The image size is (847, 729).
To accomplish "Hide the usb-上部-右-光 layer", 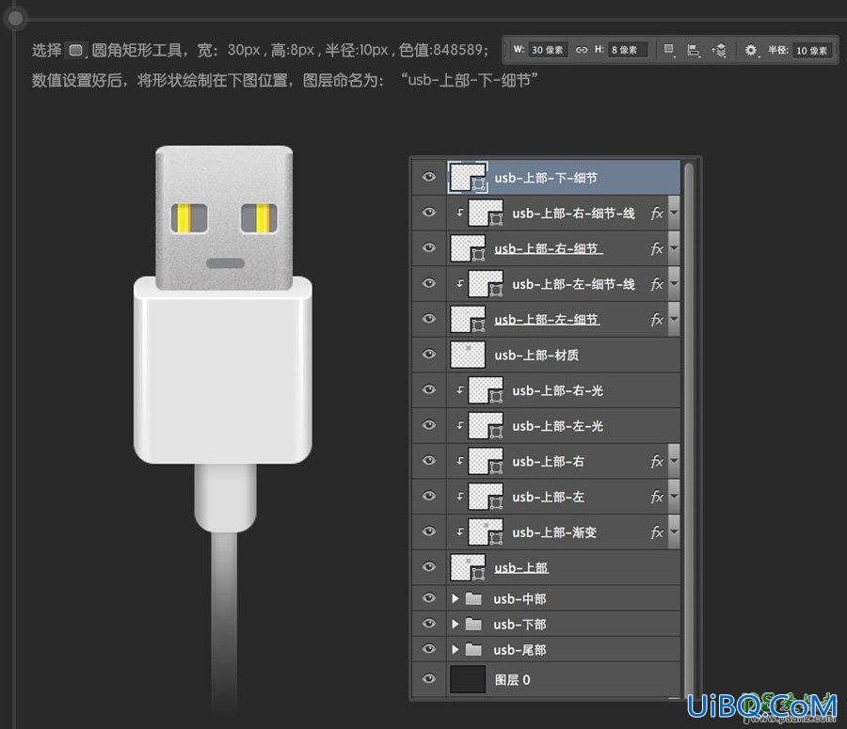I will point(429,389).
